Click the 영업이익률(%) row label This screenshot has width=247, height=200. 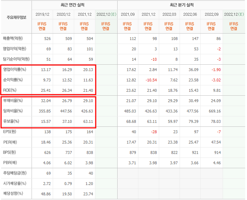click(14, 70)
